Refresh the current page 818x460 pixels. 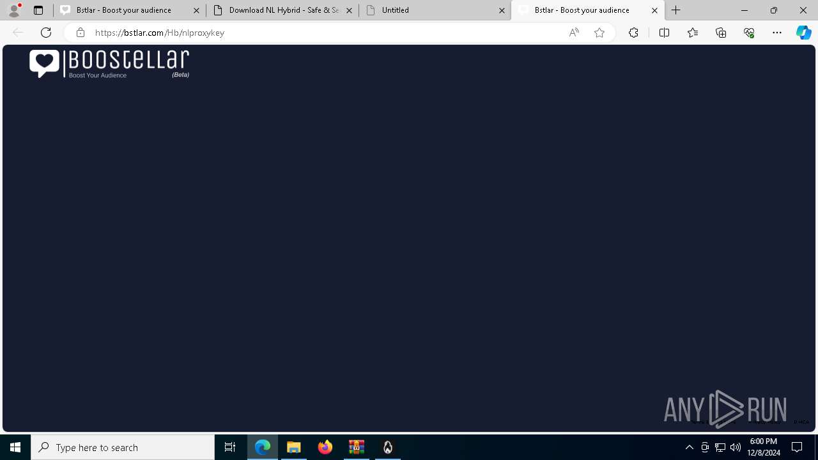pos(46,33)
